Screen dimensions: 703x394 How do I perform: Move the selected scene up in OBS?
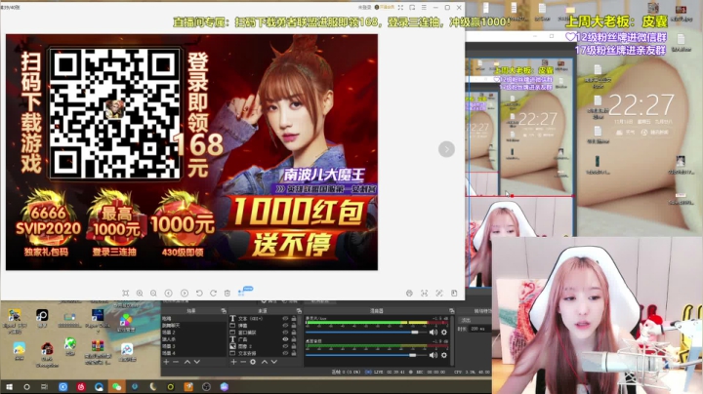[187, 362]
